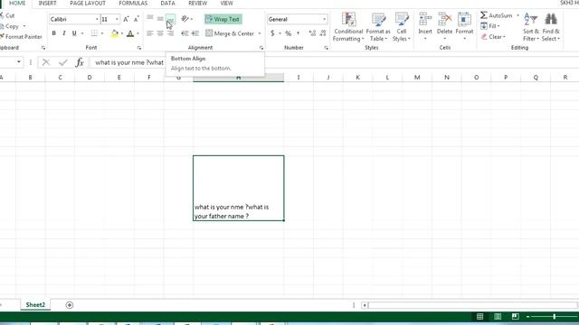Open Cell Styles gallery
The height and width of the screenshot is (325, 579).
[402, 26]
